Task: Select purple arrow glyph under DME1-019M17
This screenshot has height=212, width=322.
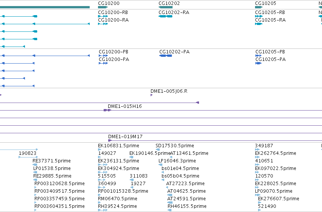Action: 110,140
